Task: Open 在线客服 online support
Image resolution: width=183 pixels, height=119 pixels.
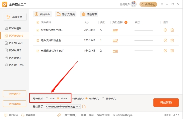Action: [x=28, y=115]
